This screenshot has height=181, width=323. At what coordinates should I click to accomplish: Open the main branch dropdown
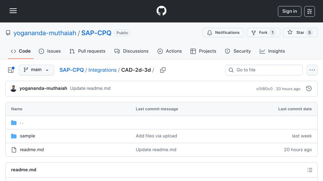tap(36, 70)
